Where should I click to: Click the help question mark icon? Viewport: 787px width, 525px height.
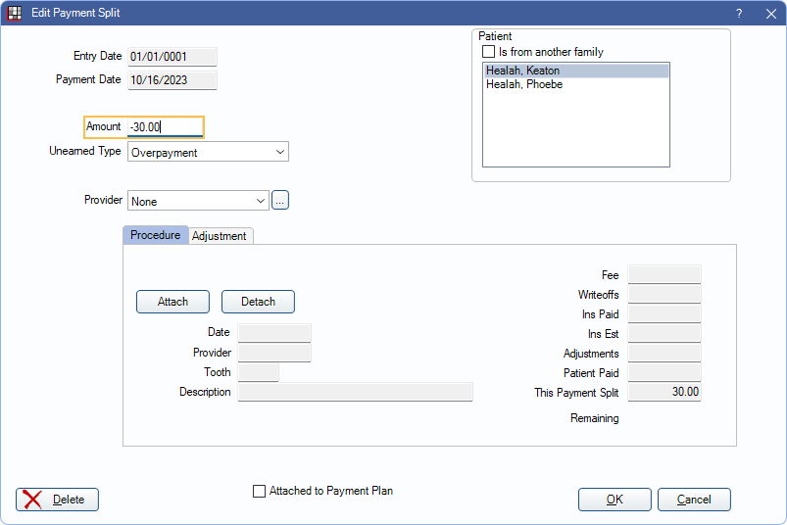click(x=738, y=13)
